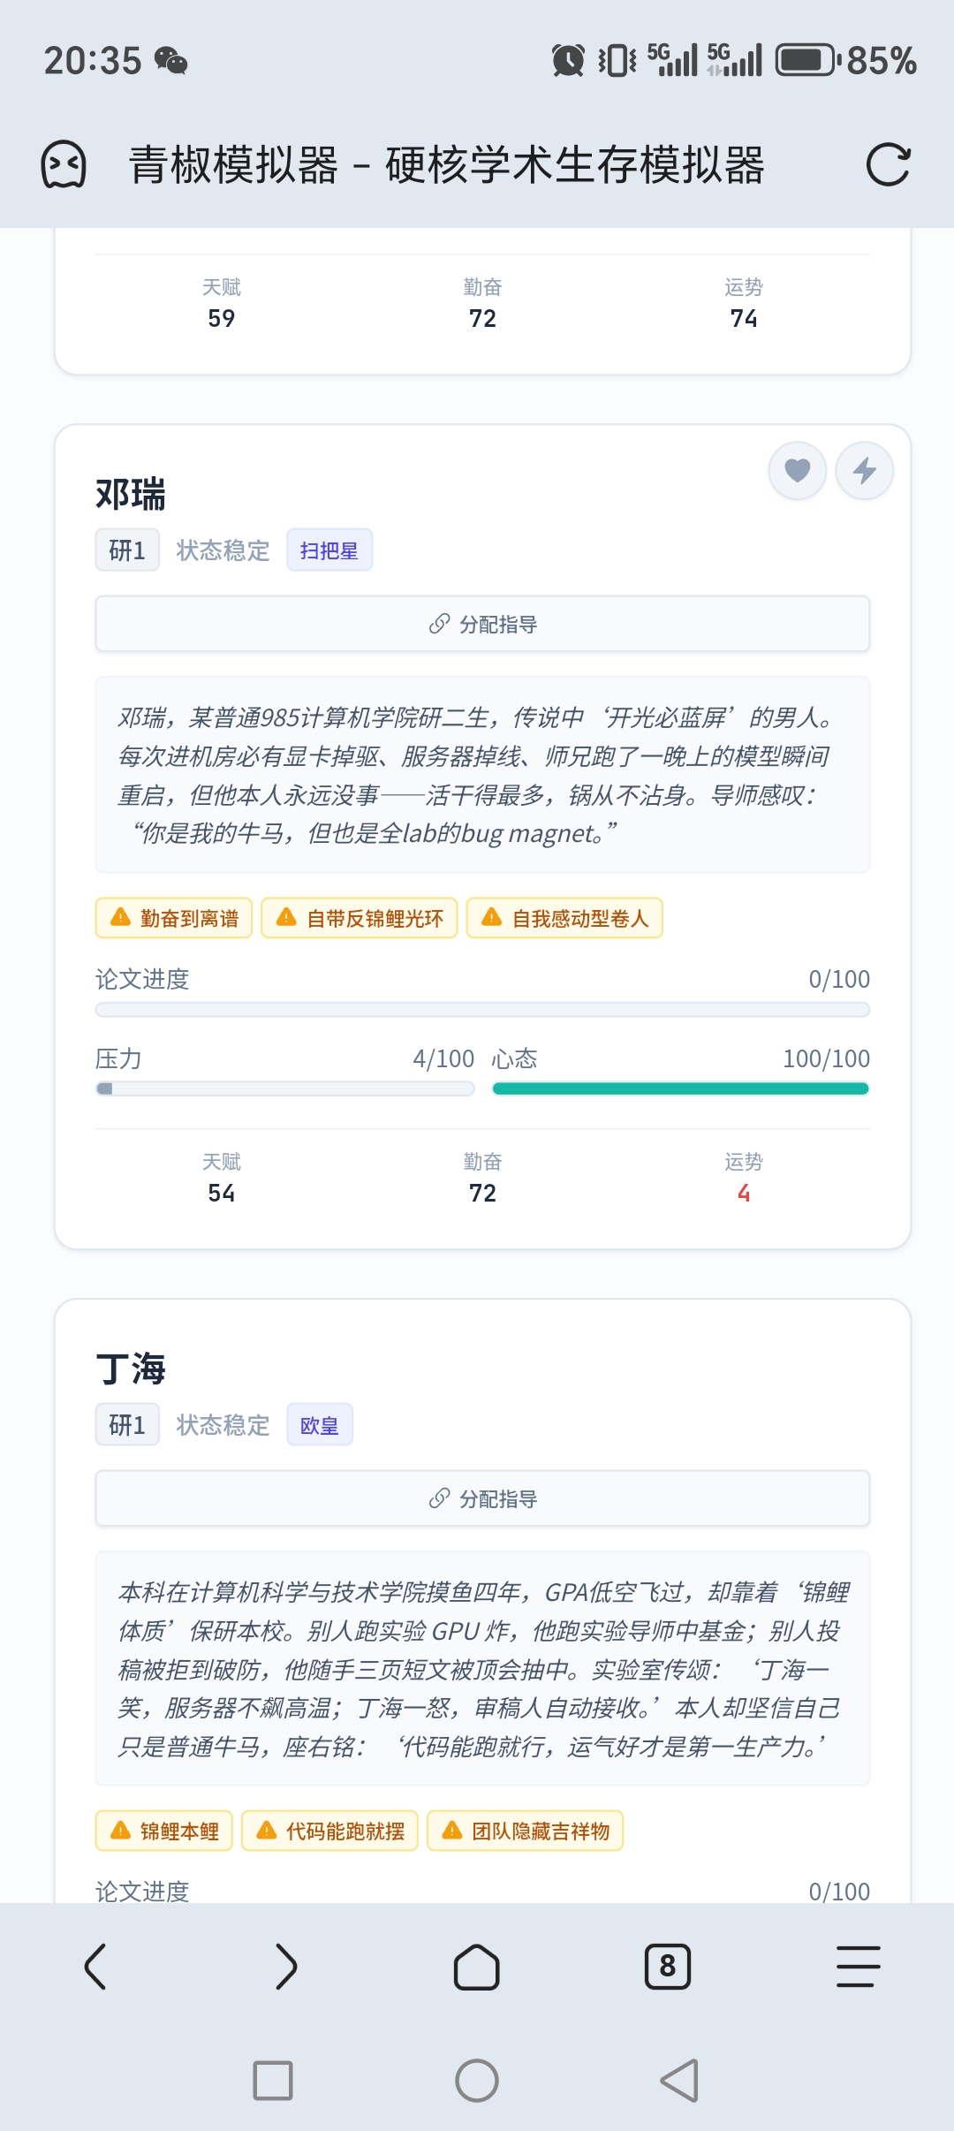This screenshot has width=954, height=2131.
Task: Click 邓瑞's 心态 progress bar
Action: coord(680,1089)
